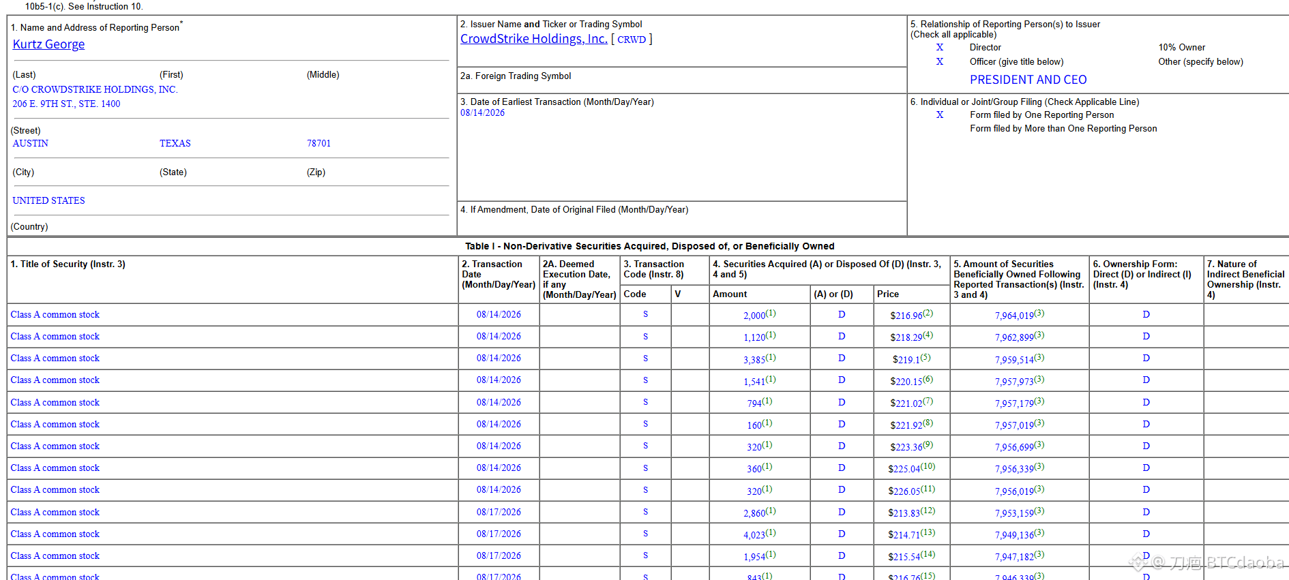The image size is (1289, 580).
Task: Click the AUSTIN city value
Action: [x=30, y=143]
